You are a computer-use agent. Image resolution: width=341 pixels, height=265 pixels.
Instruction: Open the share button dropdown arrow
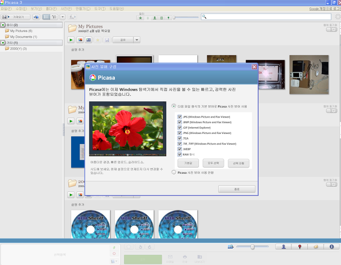tap(137, 40)
